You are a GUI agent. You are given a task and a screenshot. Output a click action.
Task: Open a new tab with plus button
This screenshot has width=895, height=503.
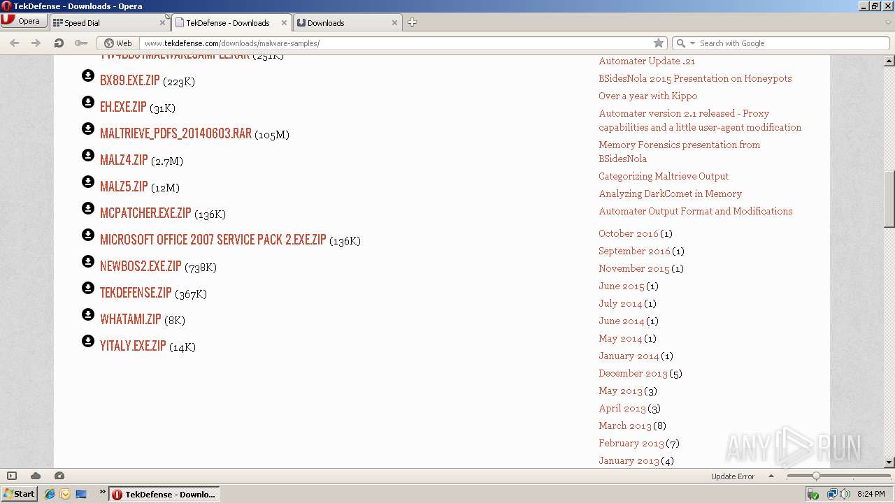pos(412,22)
